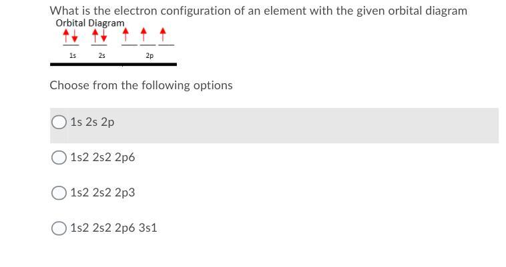Image resolution: width=506 pixels, height=267 pixels.
Task: Click the 'Choose from the following options' text
Action: (x=141, y=85)
